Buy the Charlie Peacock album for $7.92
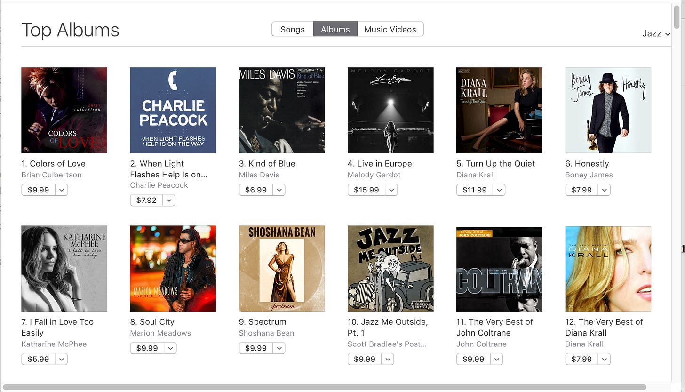 [146, 200]
